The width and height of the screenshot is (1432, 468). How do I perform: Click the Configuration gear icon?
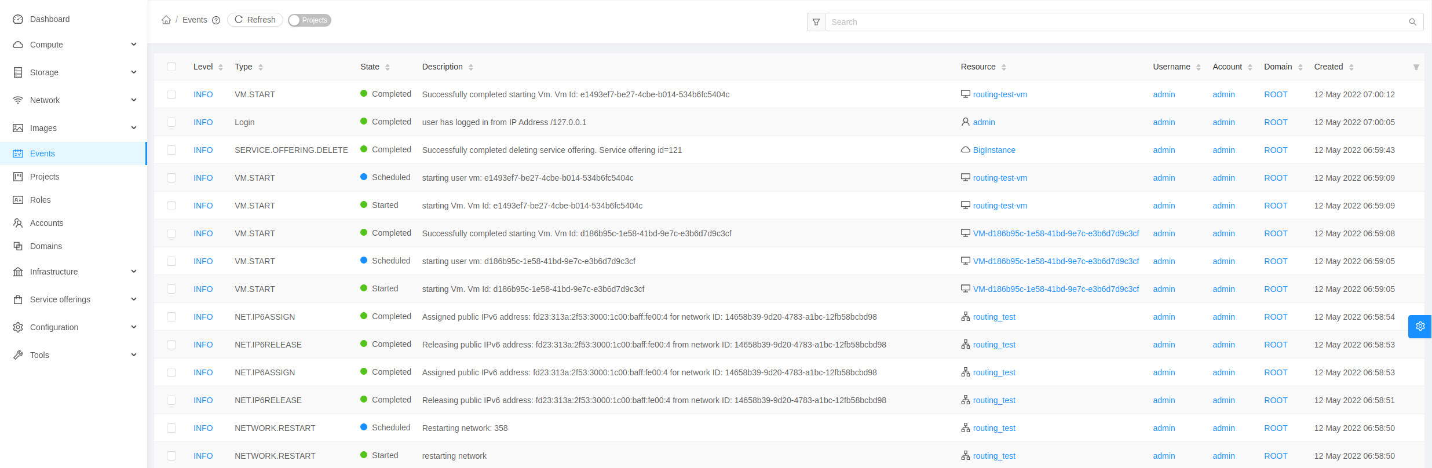click(18, 327)
